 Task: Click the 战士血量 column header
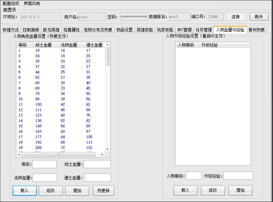click(x=43, y=45)
